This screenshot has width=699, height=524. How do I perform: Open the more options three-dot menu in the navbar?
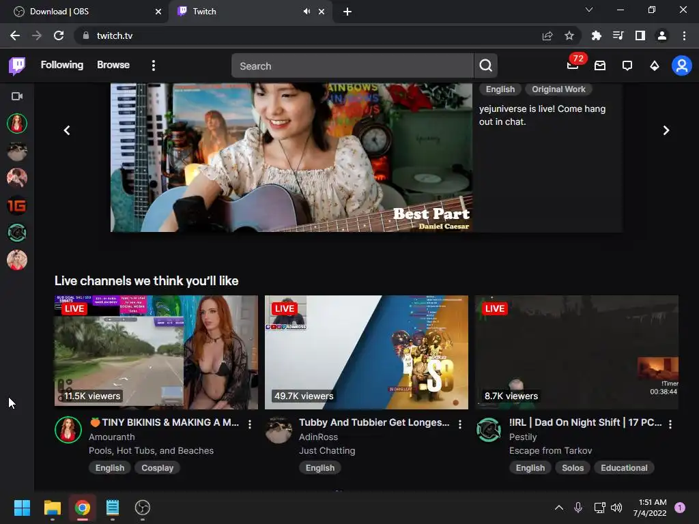[x=154, y=65]
